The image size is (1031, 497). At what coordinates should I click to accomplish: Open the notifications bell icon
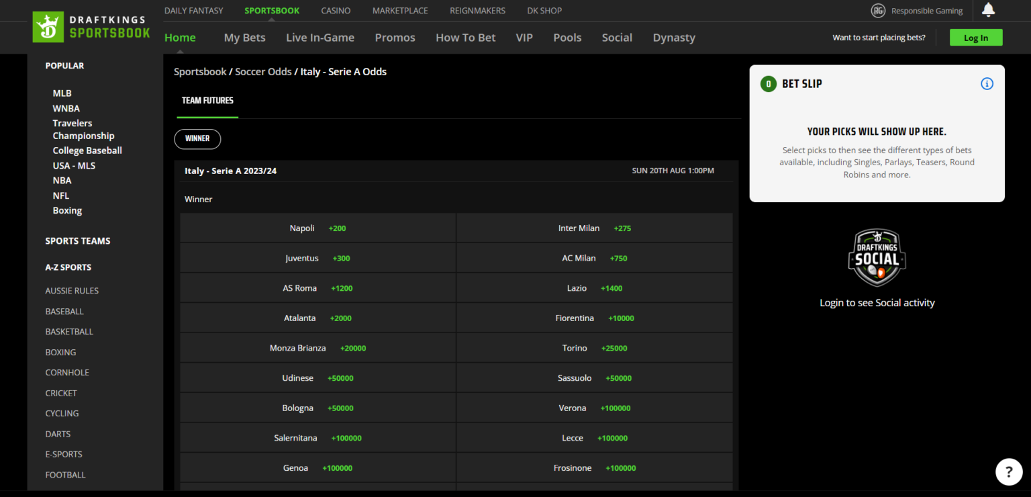988,10
